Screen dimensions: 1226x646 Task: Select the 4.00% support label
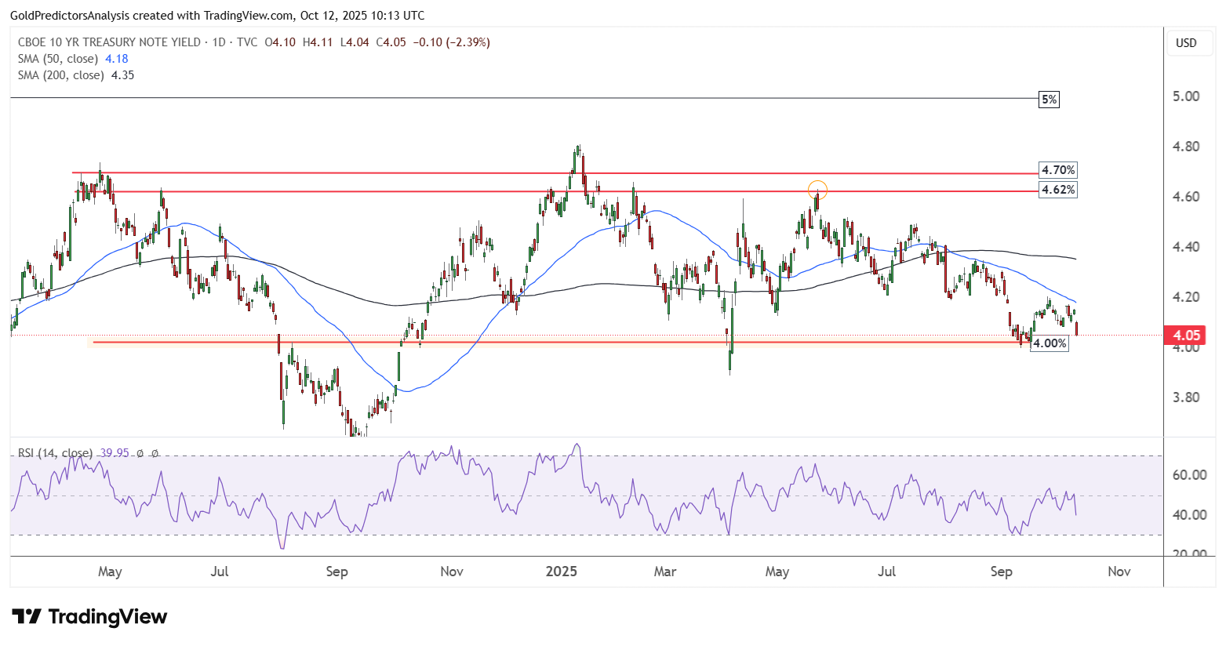click(x=1050, y=343)
